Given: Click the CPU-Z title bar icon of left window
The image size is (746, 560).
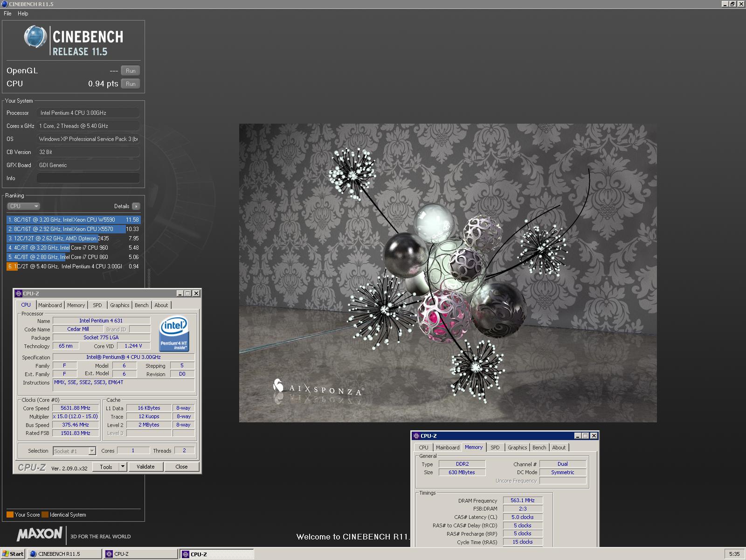Looking at the screenshot, I should pyautogui.click(x=19, y=294).
